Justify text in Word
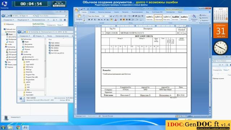 tap(129, 19)
